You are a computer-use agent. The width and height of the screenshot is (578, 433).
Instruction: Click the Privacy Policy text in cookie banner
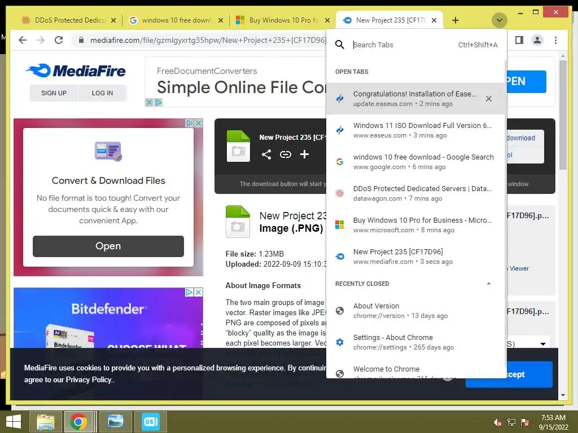[x=88, y=379]
